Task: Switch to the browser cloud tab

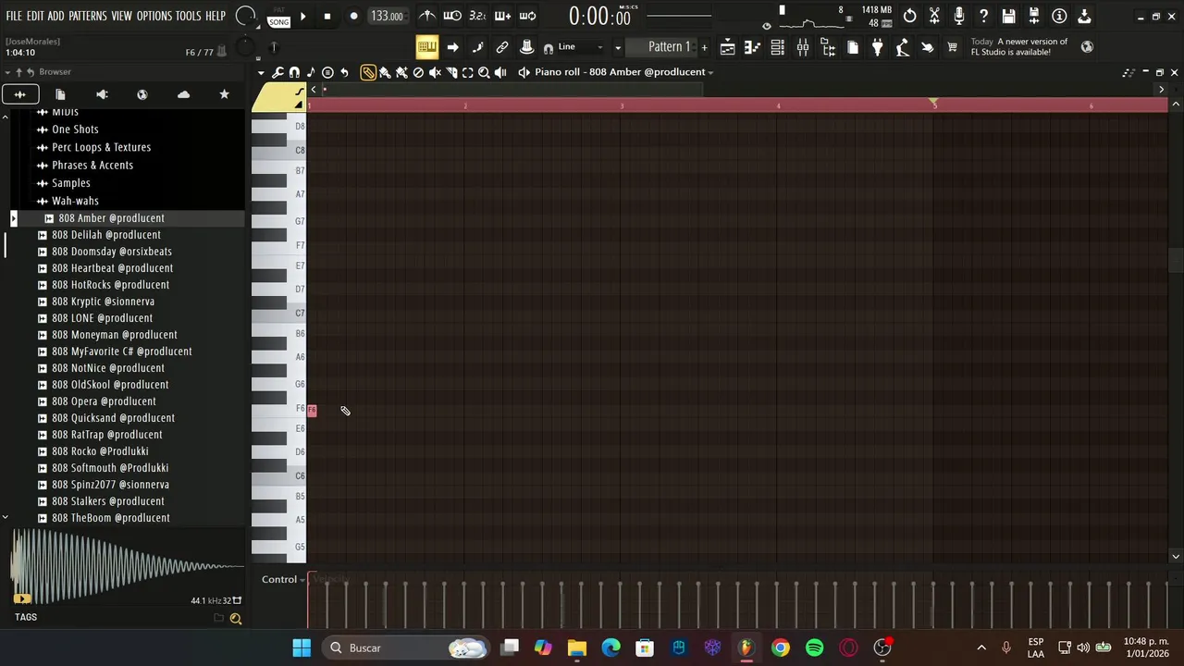Action: click(x=183, y=94)
